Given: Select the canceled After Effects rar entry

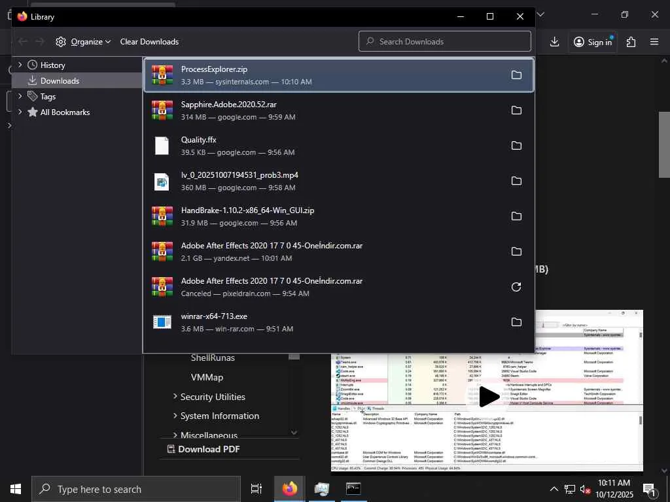Looking at the screenshot, I should (338, 287).
